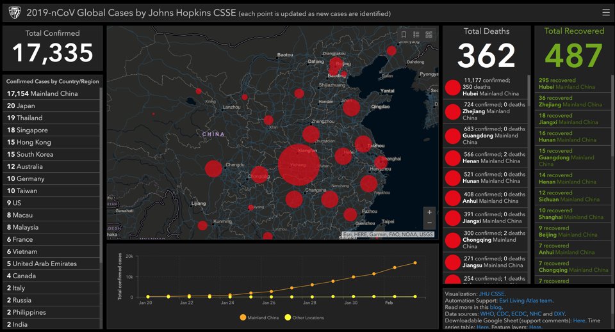Screen dimensions: 615x332
Task: Select '10 Taiwan' row
Action: coord(51,191)
